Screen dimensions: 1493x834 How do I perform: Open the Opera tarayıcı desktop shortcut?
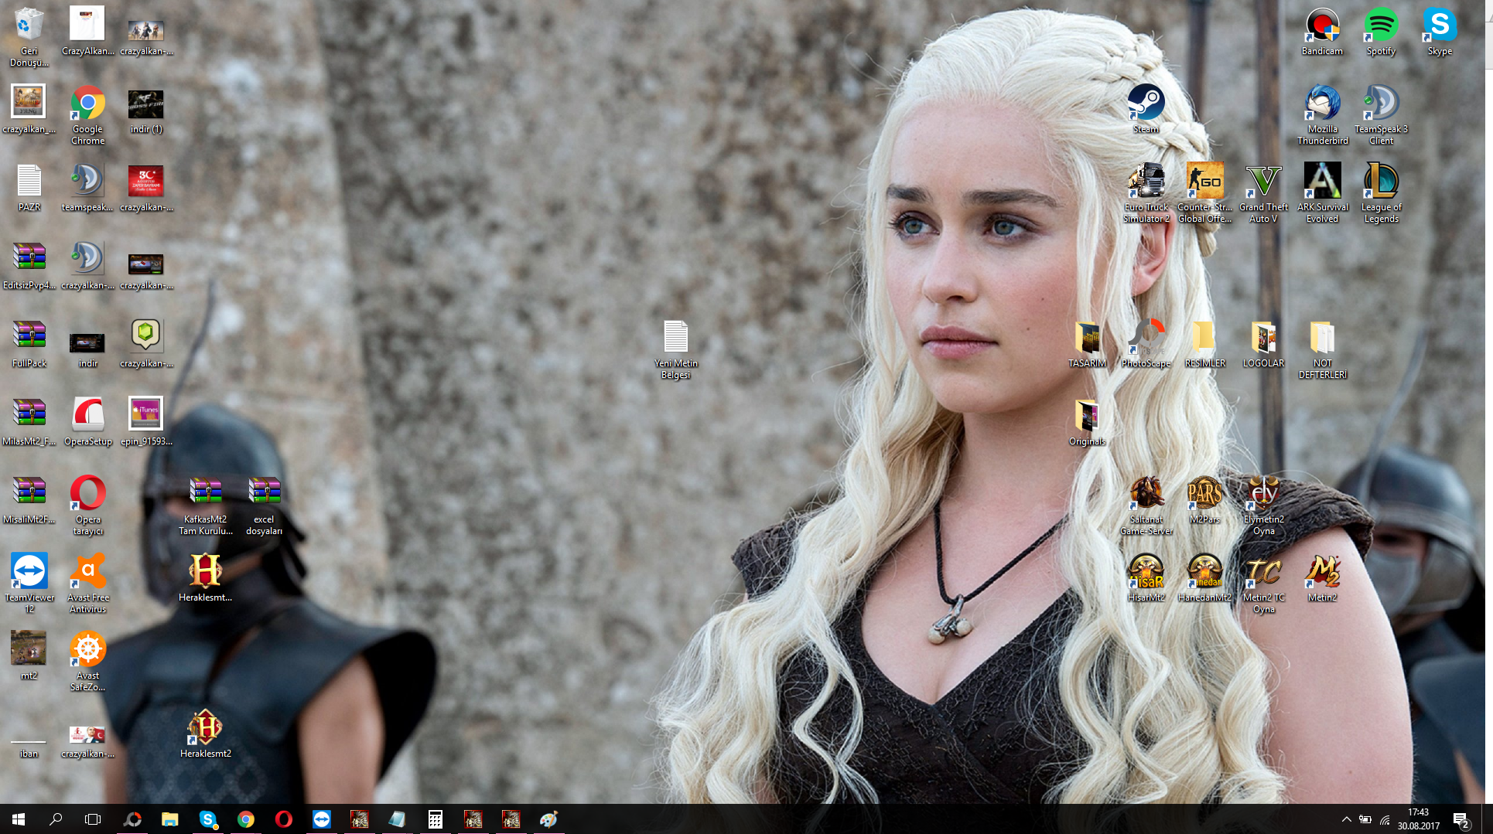tap(87, 506)
